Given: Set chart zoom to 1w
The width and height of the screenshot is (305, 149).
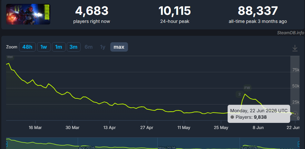Looking at the screenshot, I should pyautogui.click(x=44, y=47).
